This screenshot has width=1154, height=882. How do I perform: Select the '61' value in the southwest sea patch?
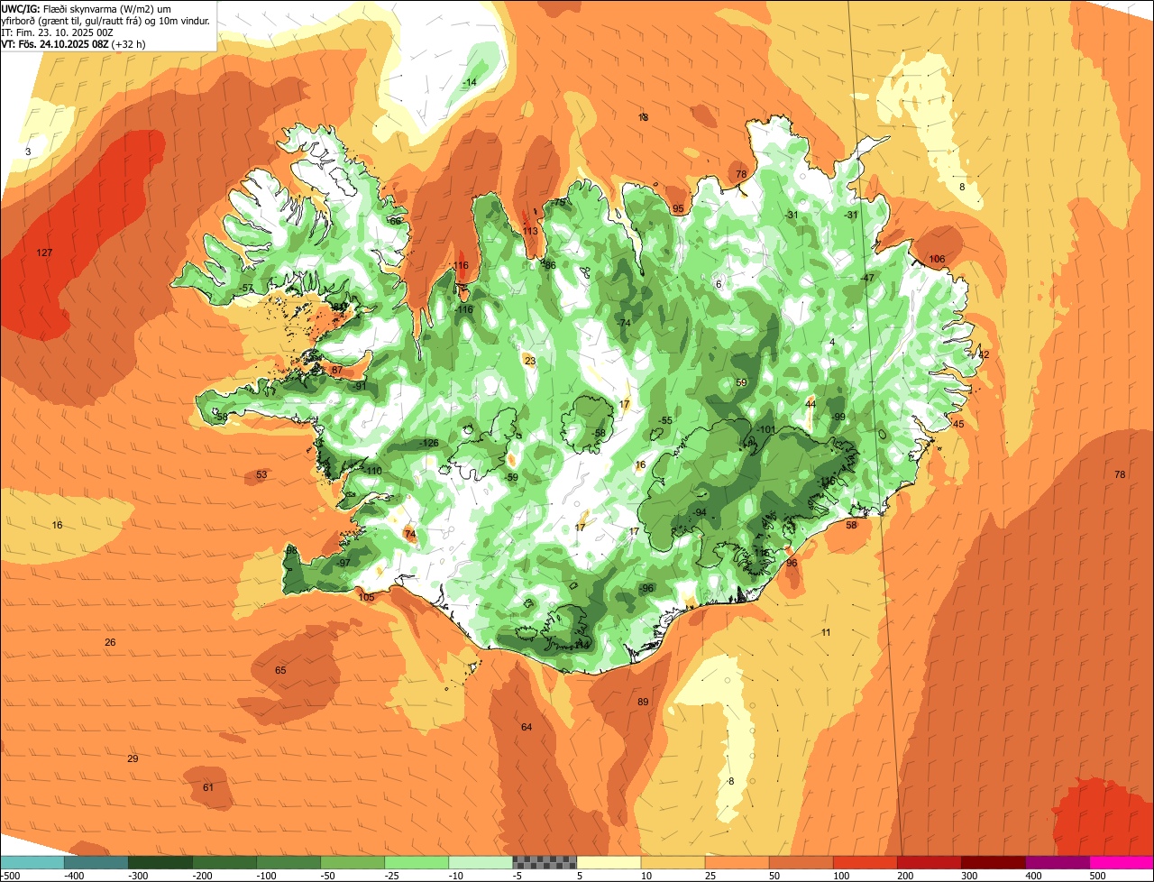pos(208,787)
